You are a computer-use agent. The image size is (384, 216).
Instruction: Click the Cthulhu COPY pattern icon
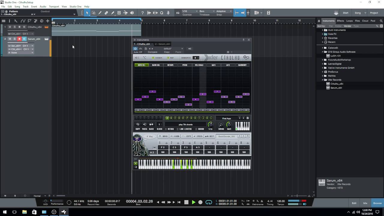pyautogui.click(x=138, y=124)
